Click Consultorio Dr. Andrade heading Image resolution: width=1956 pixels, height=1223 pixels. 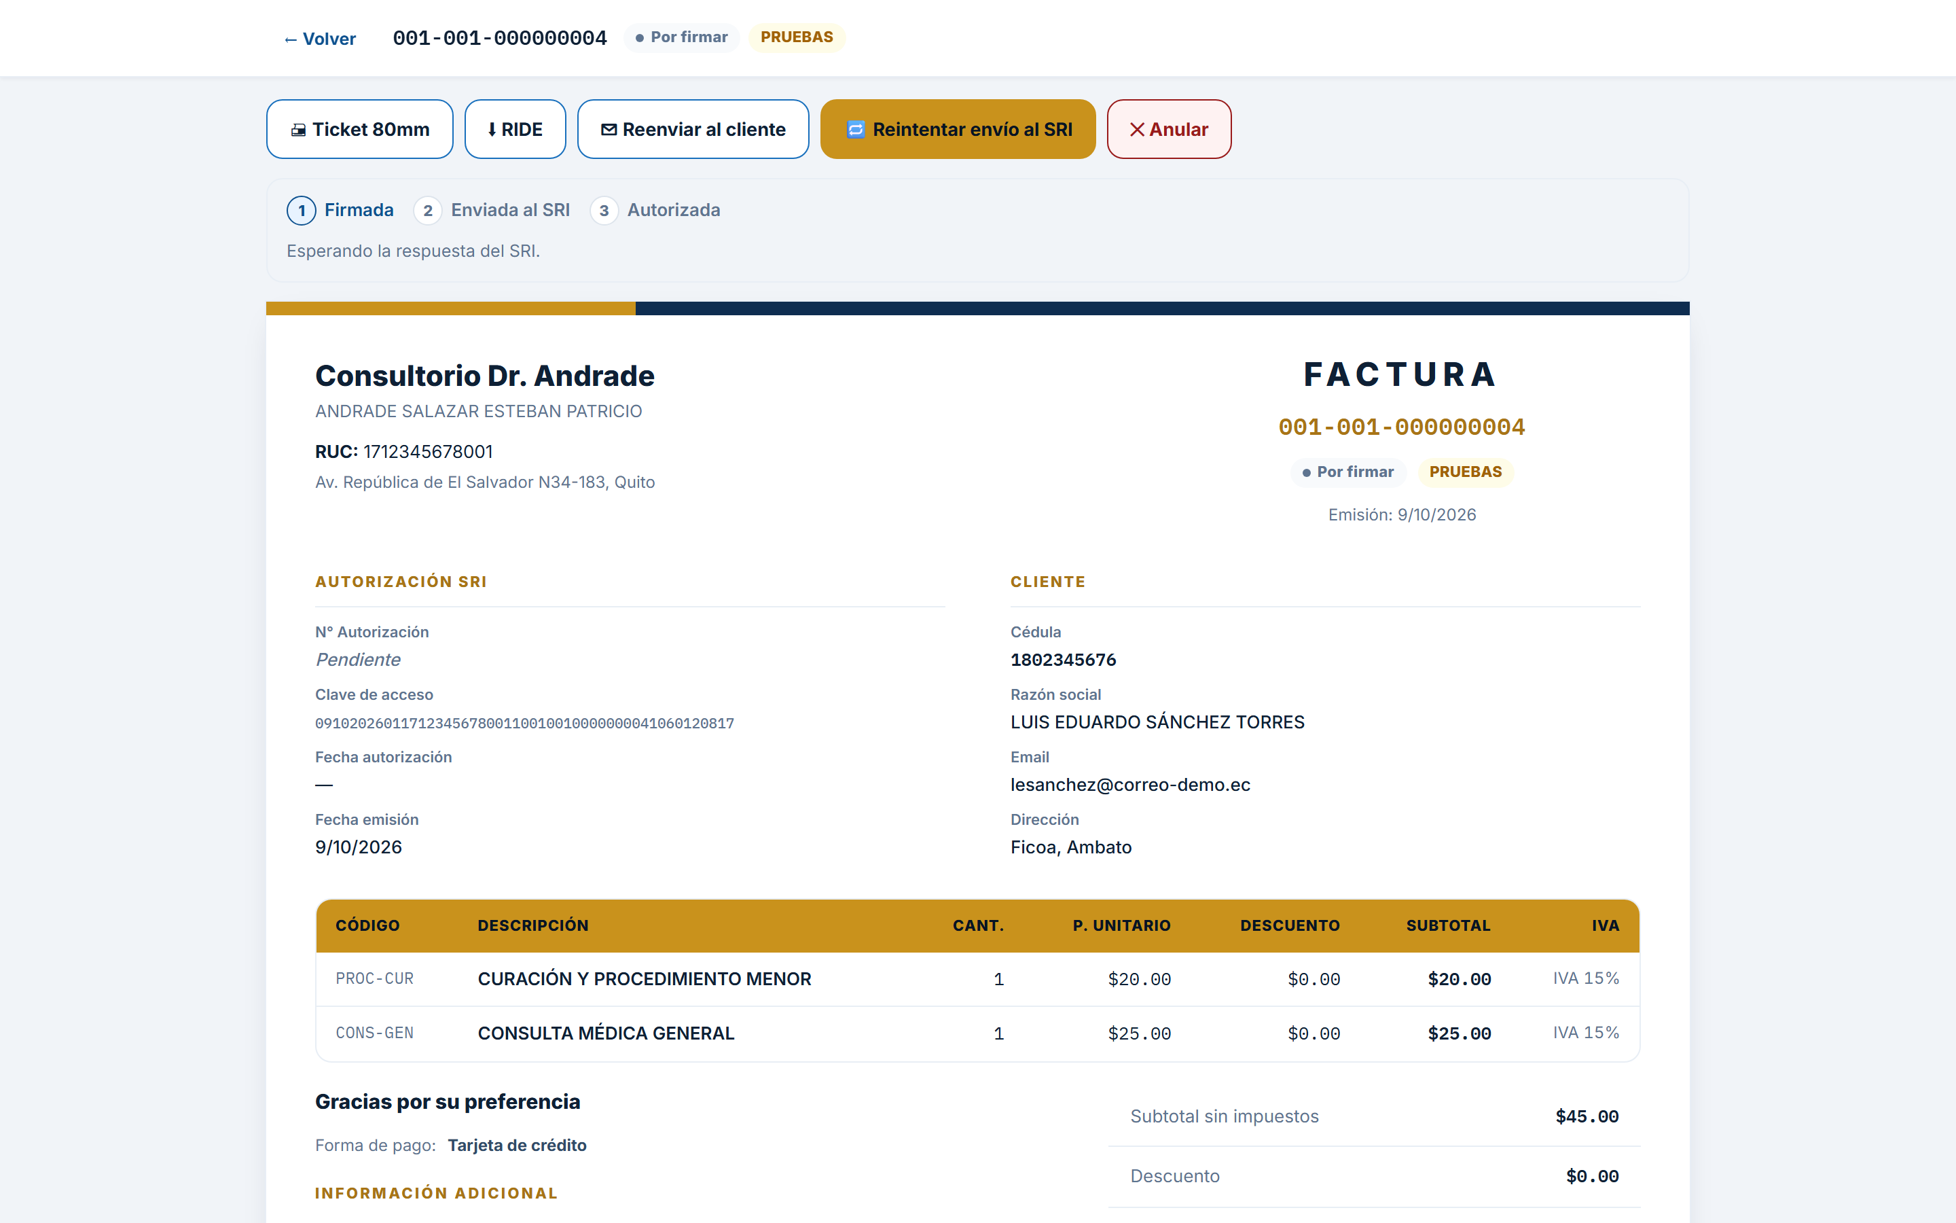coord(485,376)
